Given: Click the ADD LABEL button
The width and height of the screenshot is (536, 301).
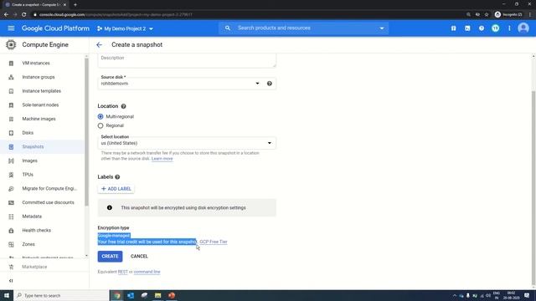Looking at the screenshot, I should click(116, 189).
